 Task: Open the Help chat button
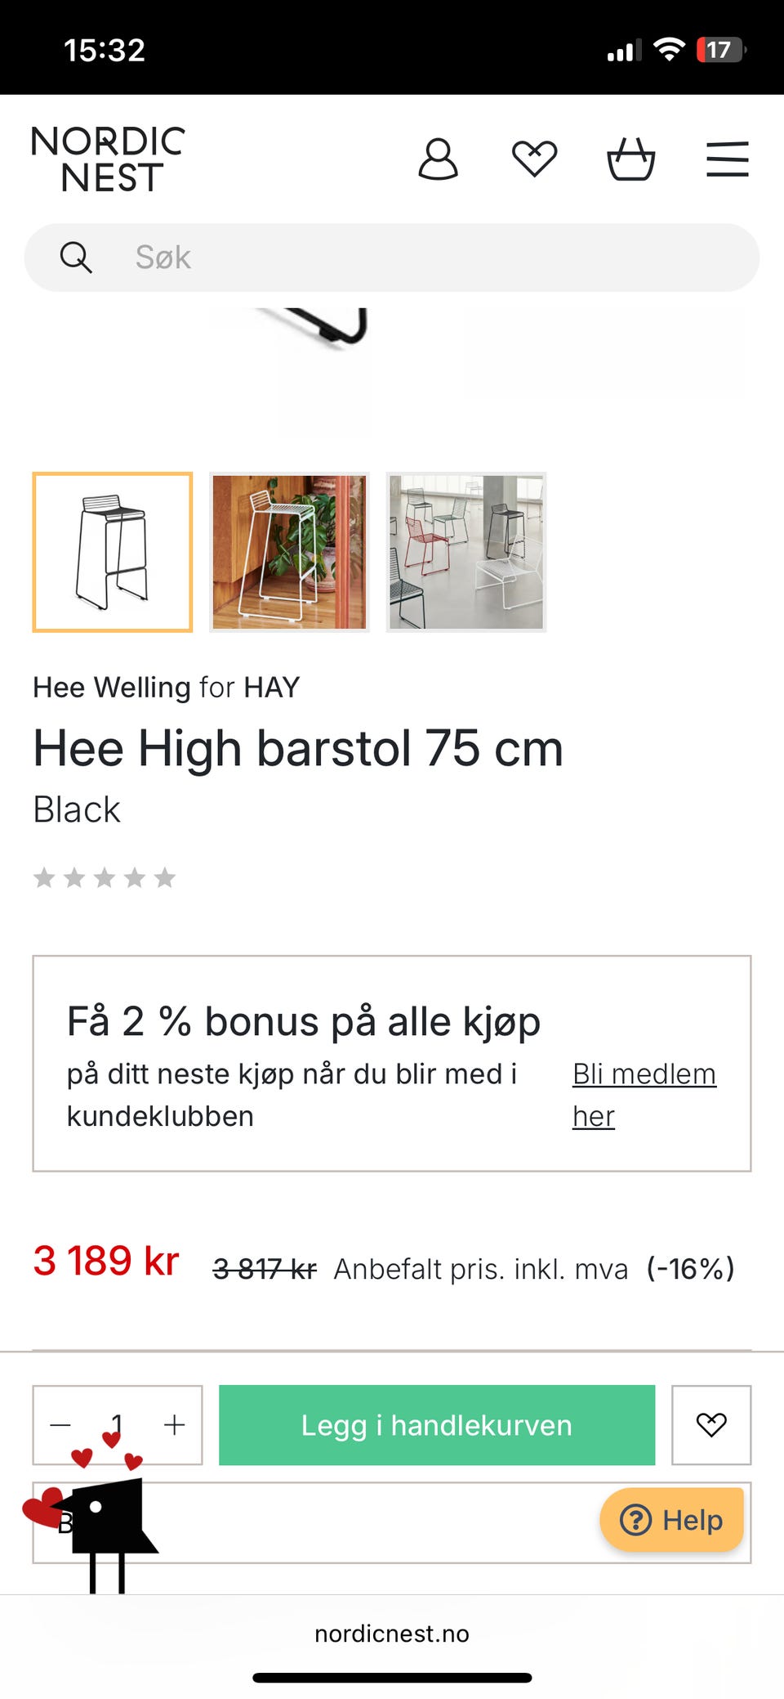coord(671,1520)
